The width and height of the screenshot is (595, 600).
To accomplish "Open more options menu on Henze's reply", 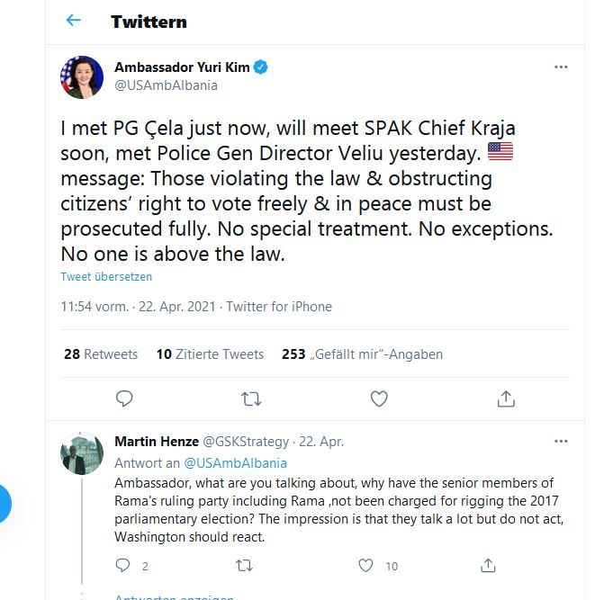I will click(x=561, y=442).
